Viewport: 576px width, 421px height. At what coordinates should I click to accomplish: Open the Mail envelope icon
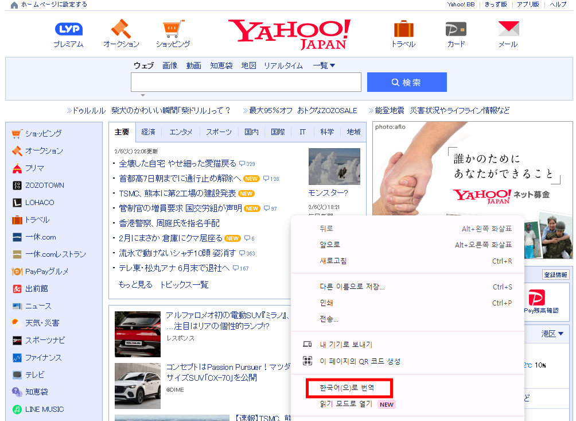coord(508,29)
